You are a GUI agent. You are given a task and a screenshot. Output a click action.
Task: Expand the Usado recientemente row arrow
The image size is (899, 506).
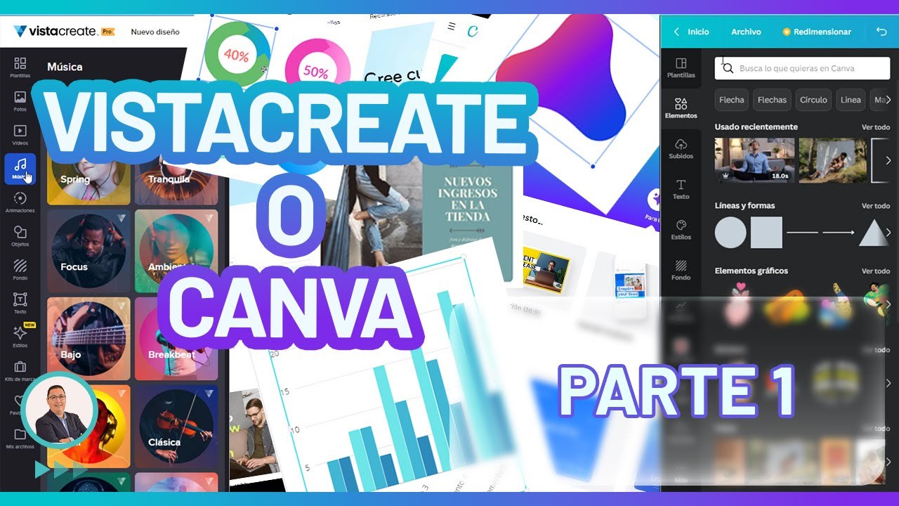[x=888, y=160]
